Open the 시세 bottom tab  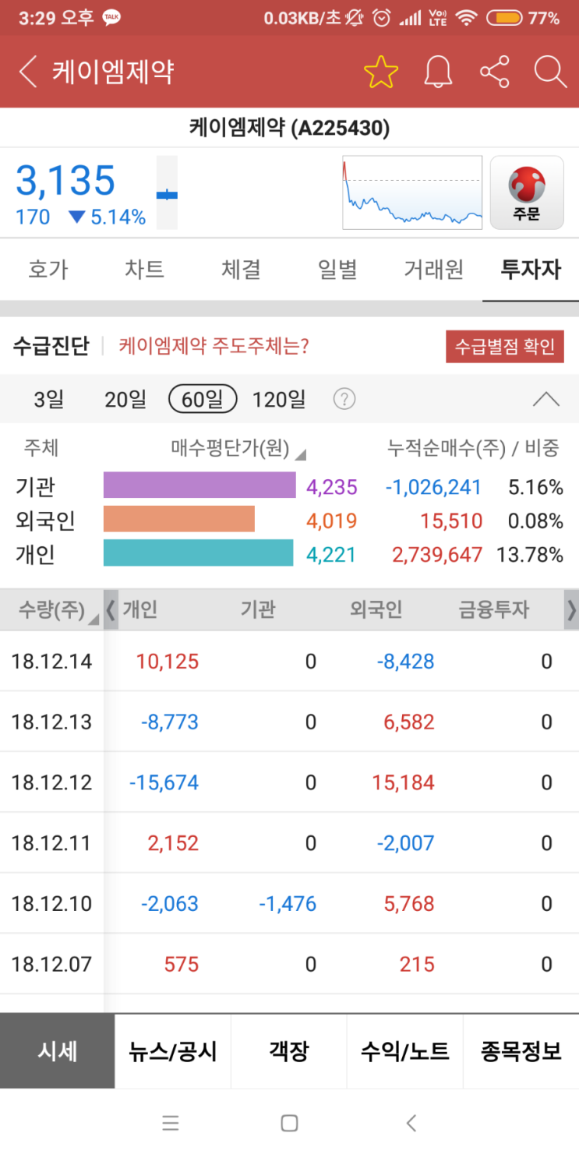pyautogui.click(x=58, y=1051)
